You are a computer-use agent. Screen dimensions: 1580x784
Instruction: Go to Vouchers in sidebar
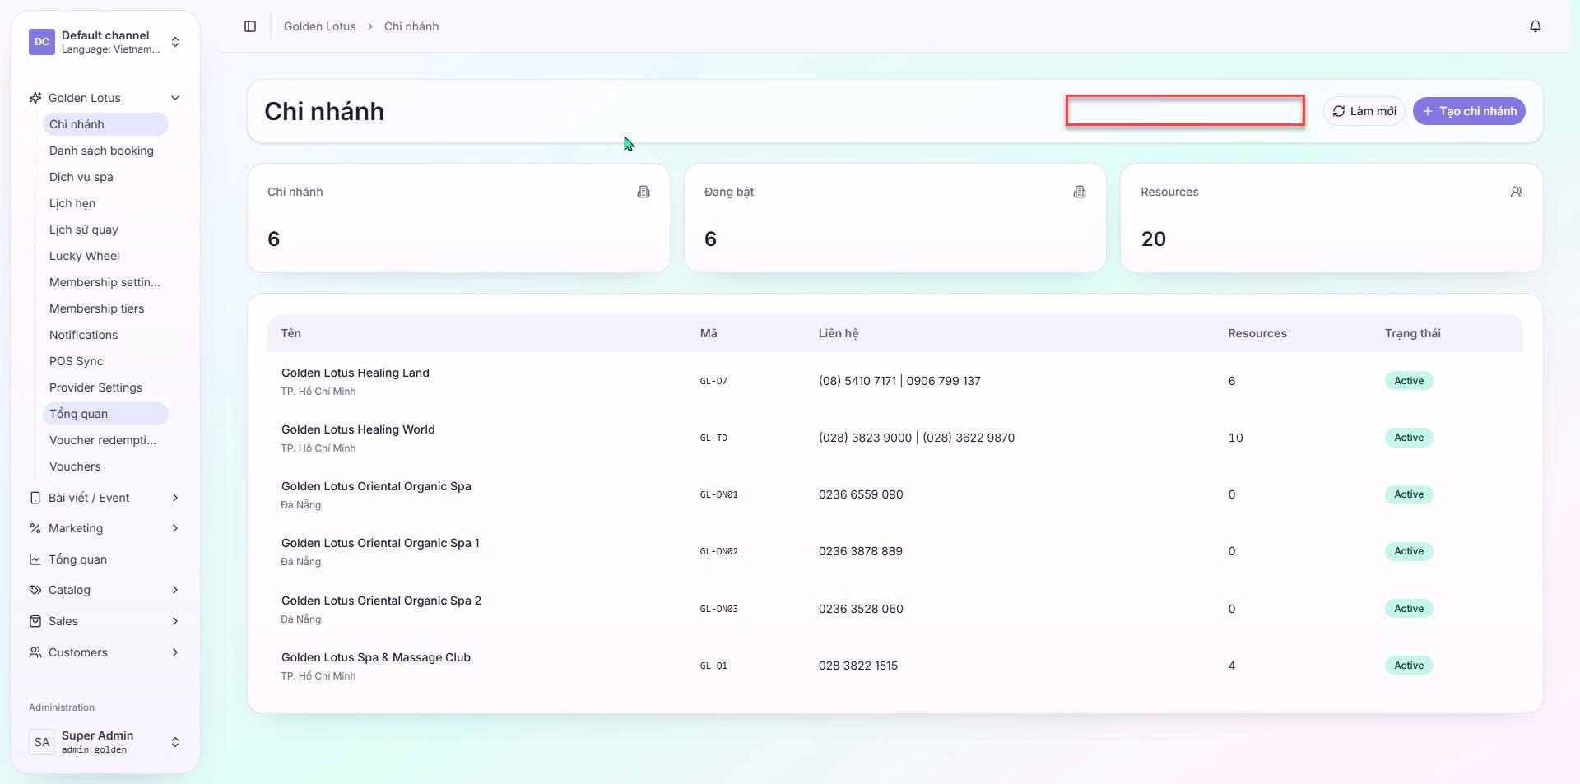(x=105, y=466)
